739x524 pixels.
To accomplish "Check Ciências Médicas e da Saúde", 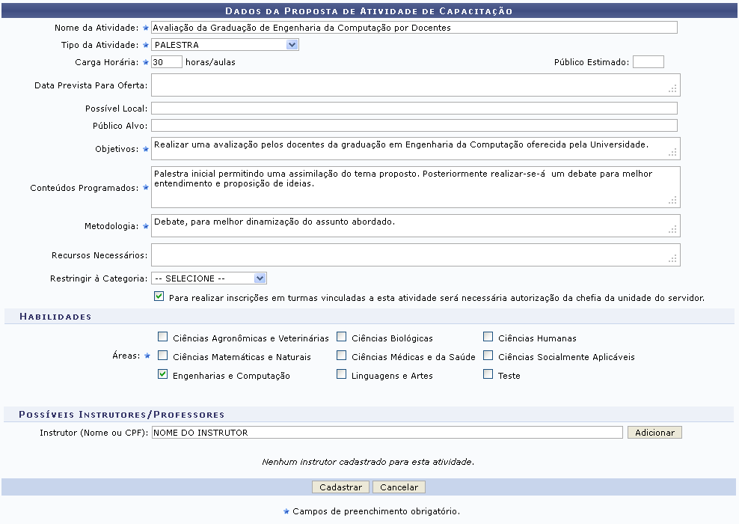I will 341,356.
